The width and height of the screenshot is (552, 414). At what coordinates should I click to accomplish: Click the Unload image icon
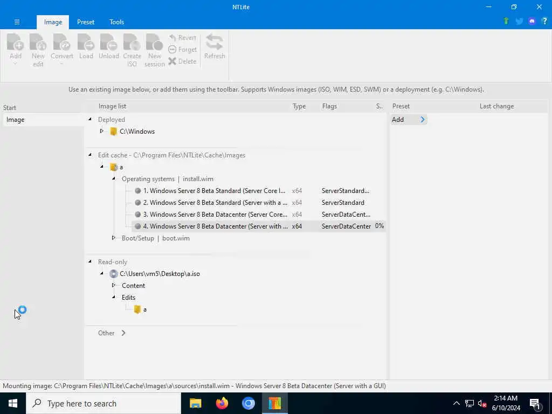point(108,42)
